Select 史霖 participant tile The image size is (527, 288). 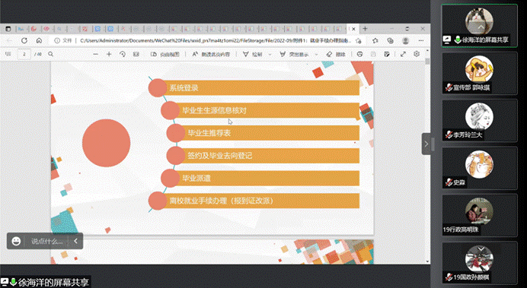479,168
